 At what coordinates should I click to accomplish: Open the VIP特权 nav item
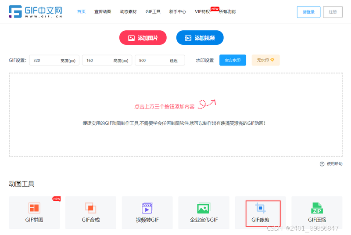tap(202, 12)
